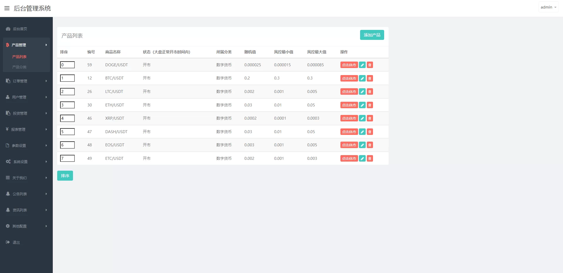The height and width of the screenshot is (273, 563).
Task: Switch EOS/USDT to market closed
Action: [x=349, y=145]
